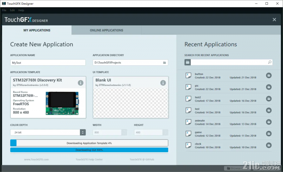Click the Downloading GUI 100% progress bar
The image size is (283, 172).
coord(89,150)
